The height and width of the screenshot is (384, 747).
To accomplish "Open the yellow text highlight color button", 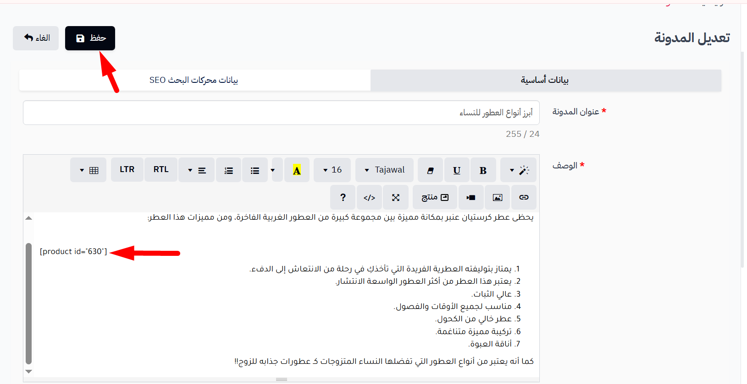I will pyautogui.click(x=297, y=170).
